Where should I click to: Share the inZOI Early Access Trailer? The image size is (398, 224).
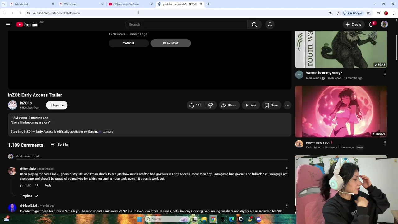point(229,105)
